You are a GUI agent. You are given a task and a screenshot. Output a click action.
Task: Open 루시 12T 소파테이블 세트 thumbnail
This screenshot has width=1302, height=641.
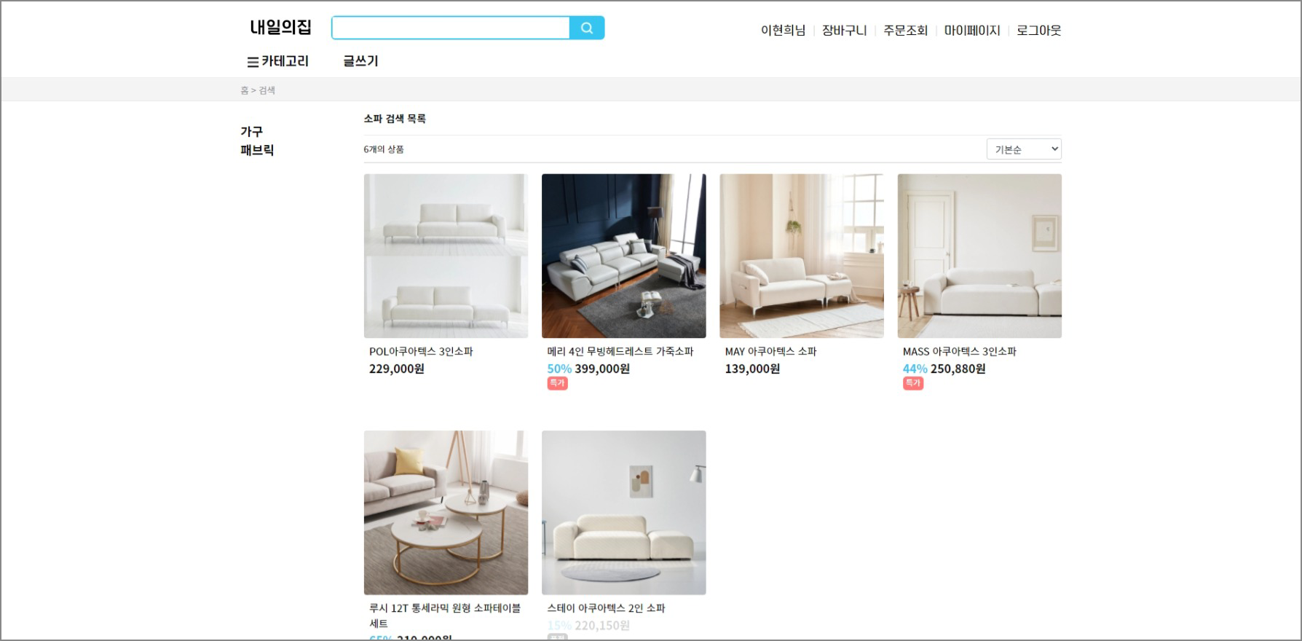point(446,513)
